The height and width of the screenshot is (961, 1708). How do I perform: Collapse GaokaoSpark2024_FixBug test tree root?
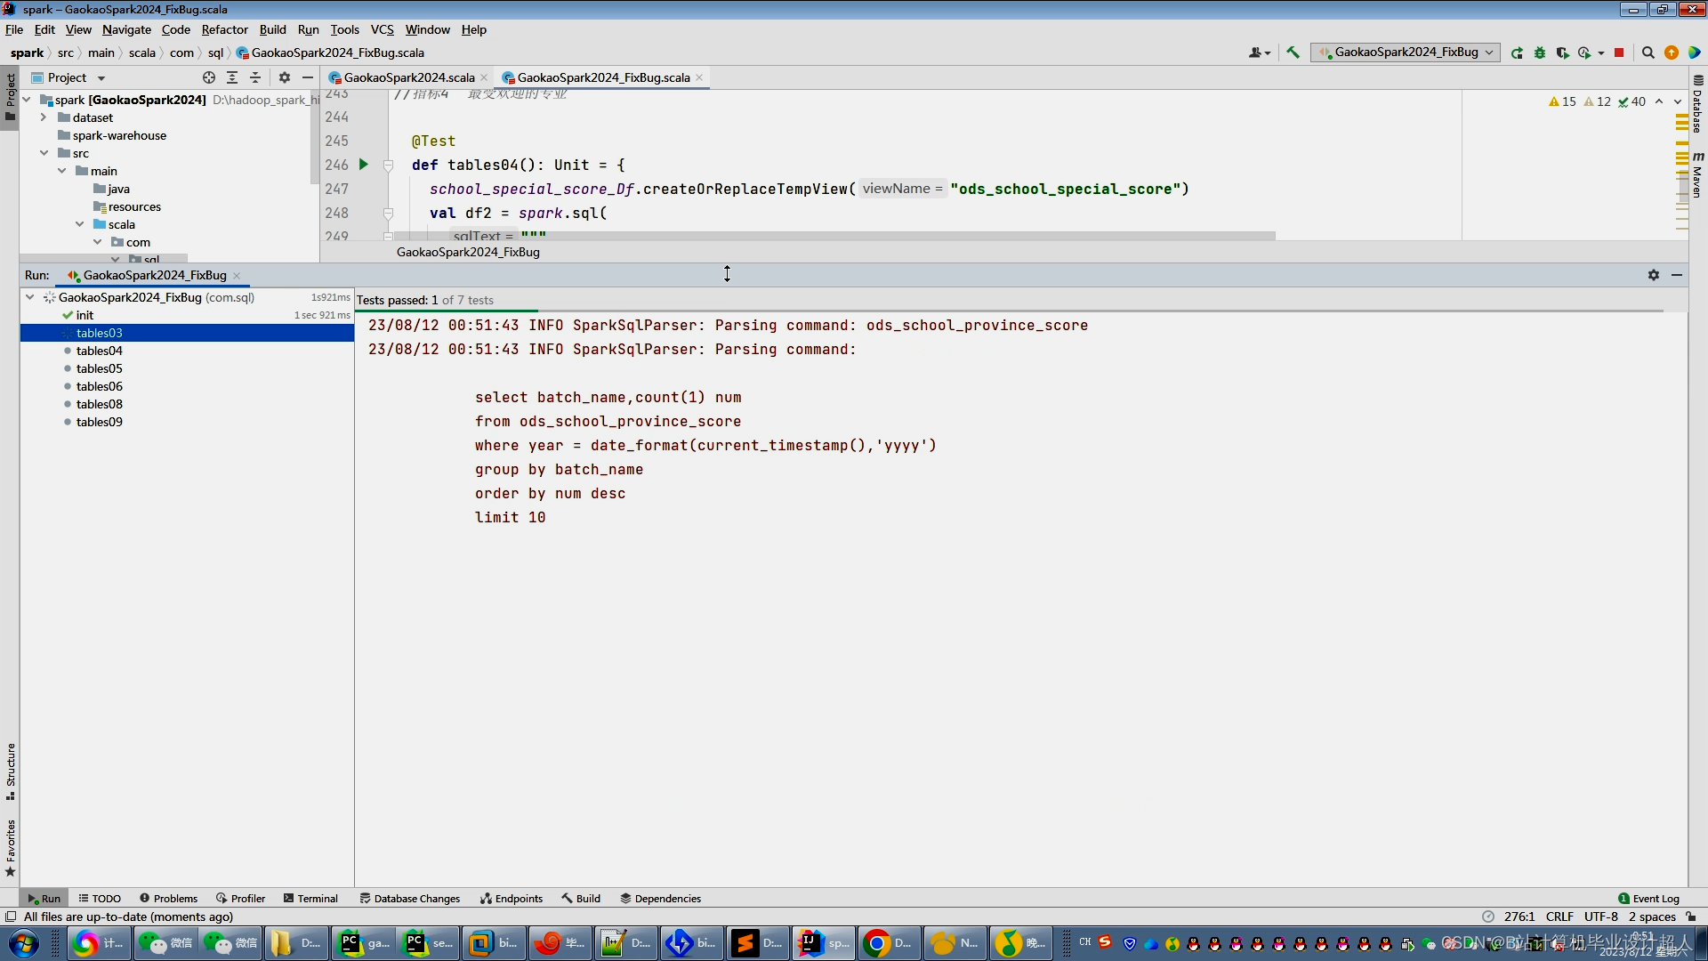pyautogui.click(x=30, y=297)
